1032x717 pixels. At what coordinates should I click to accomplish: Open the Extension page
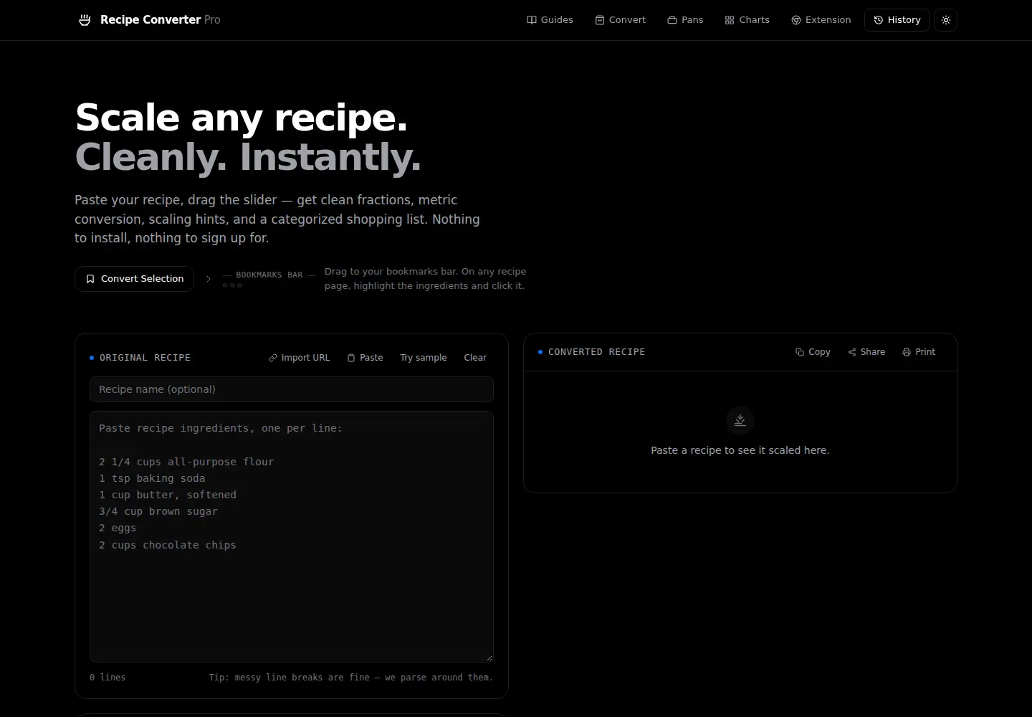pos(821,20)
